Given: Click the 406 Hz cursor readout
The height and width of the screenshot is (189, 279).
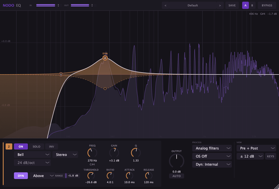Looking at the screenshot, I should [x=253, y=14].
